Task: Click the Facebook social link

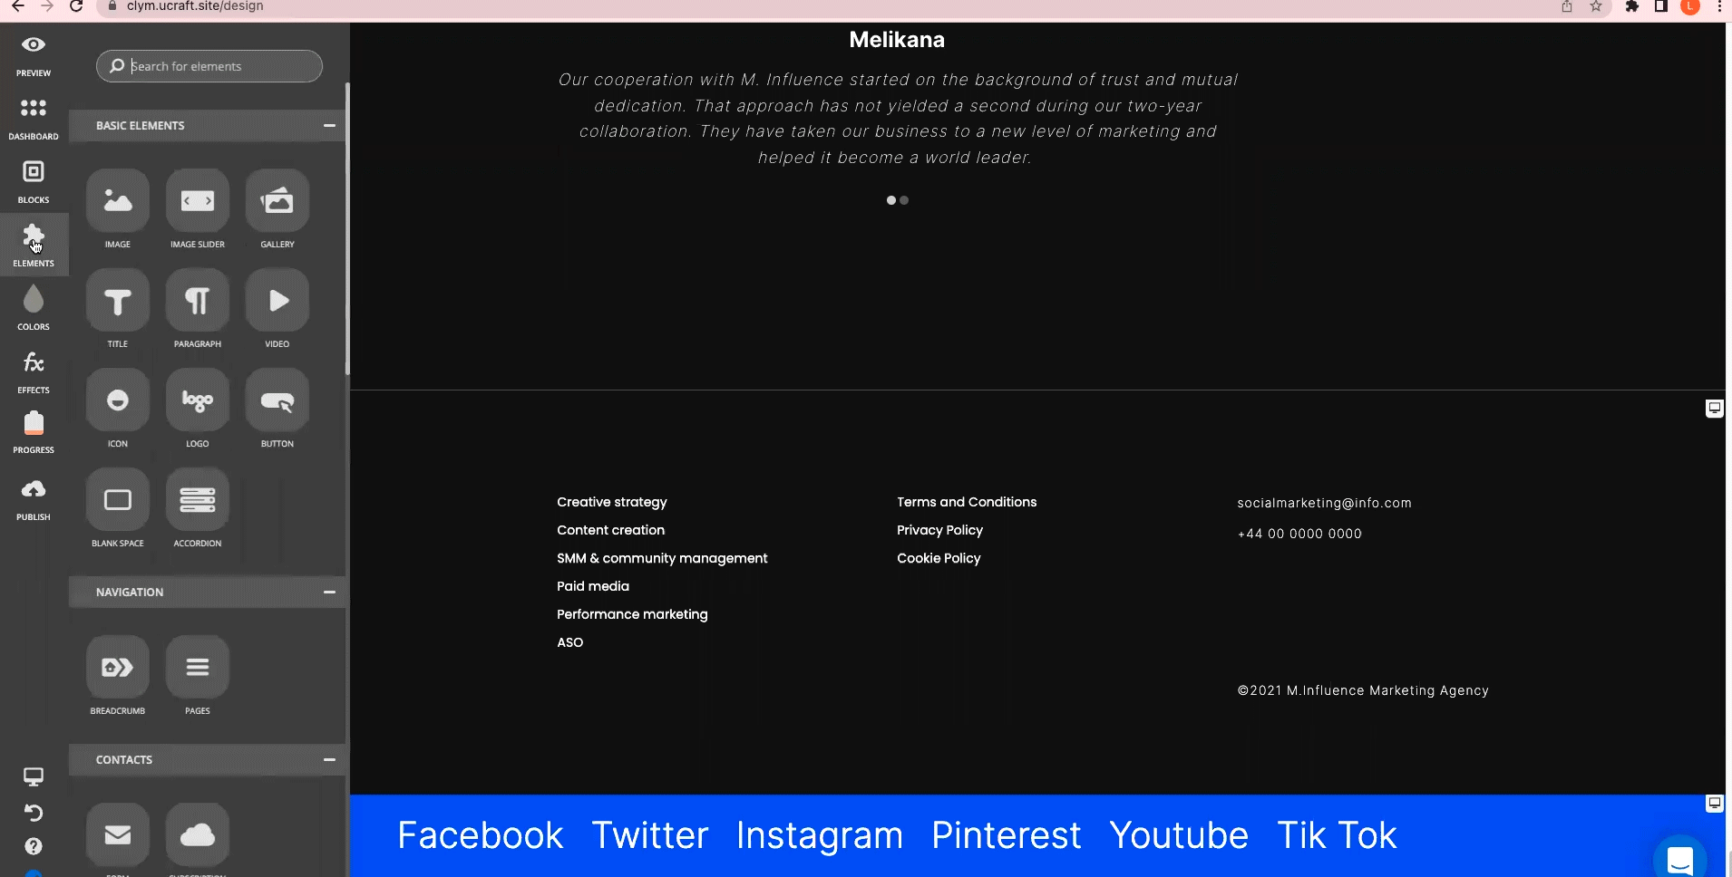Action: [481, 835]
